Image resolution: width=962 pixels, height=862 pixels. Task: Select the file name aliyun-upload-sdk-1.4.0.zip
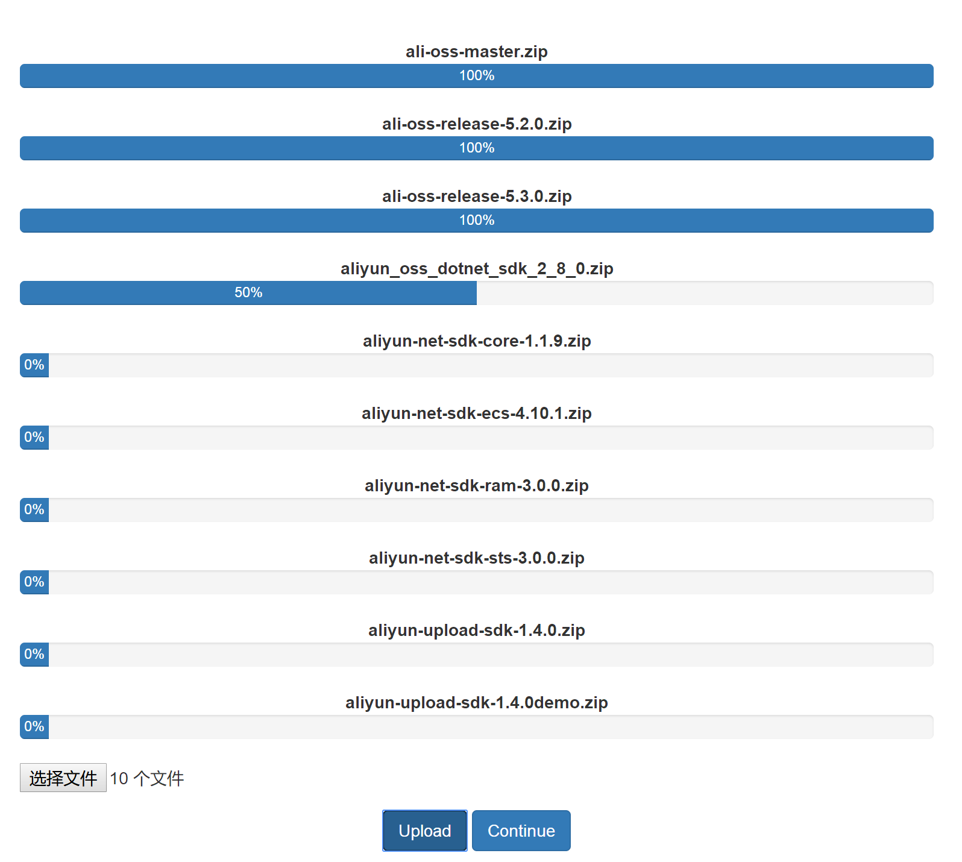click(477, 631)
